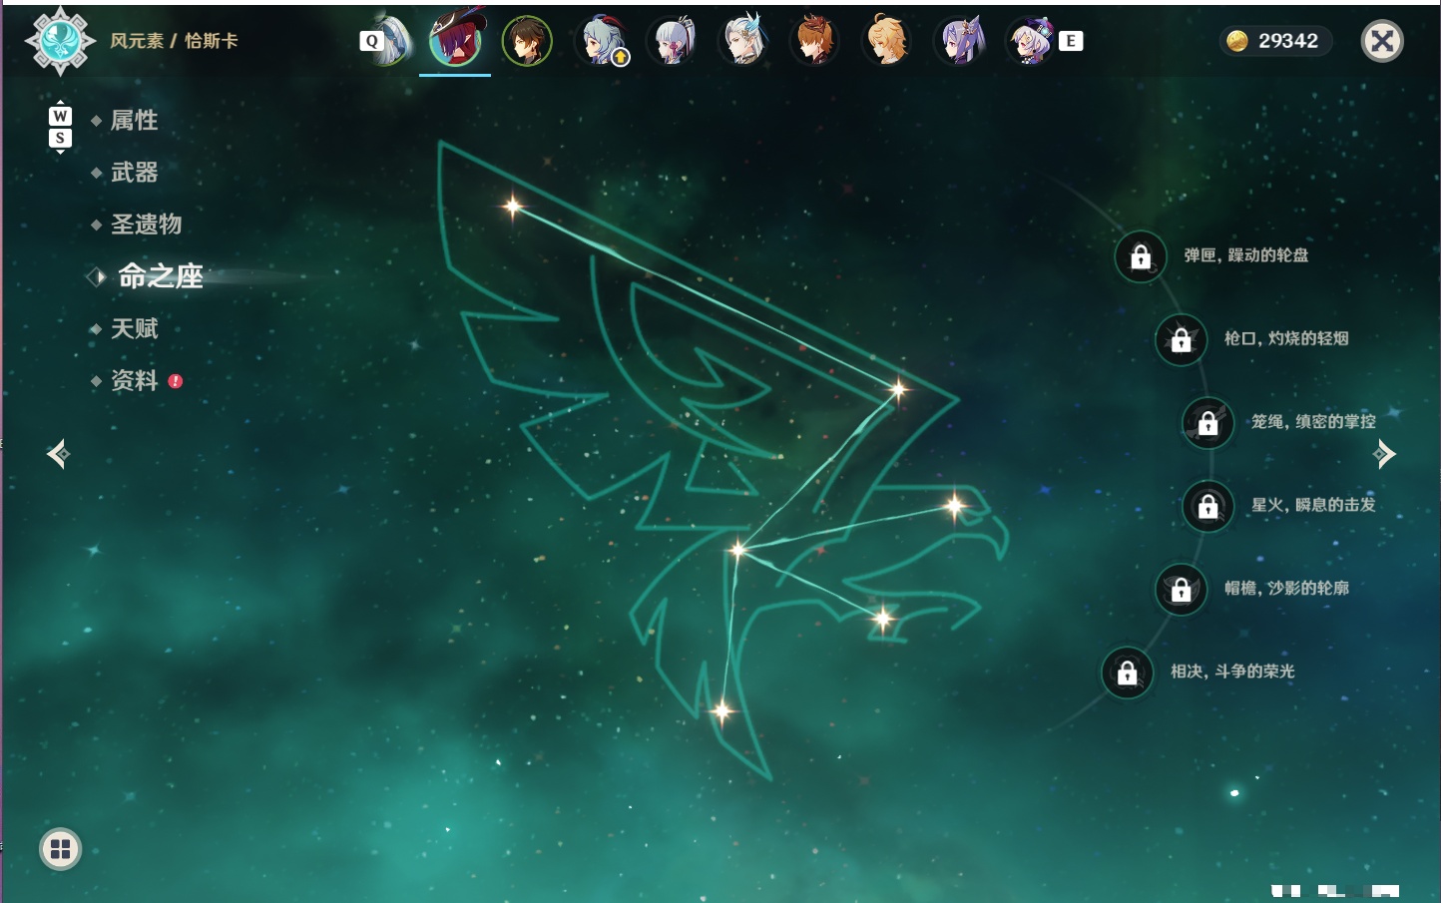Screen dimensions: 1441x903
Task: Pick the purple twin-tail Keqing portrait
Action: (x=959, y=41)
